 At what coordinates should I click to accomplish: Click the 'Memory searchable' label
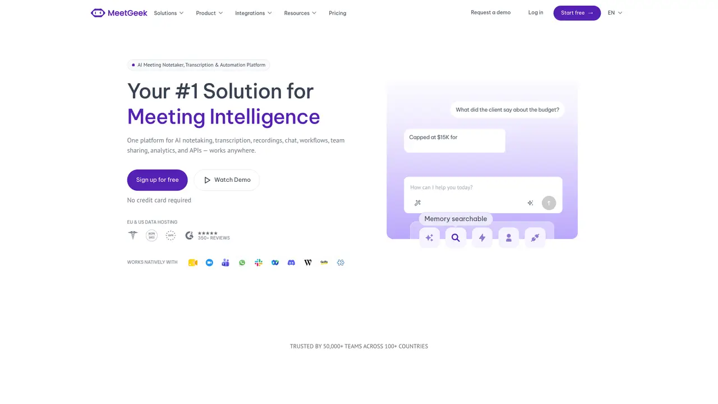point(456,219)
